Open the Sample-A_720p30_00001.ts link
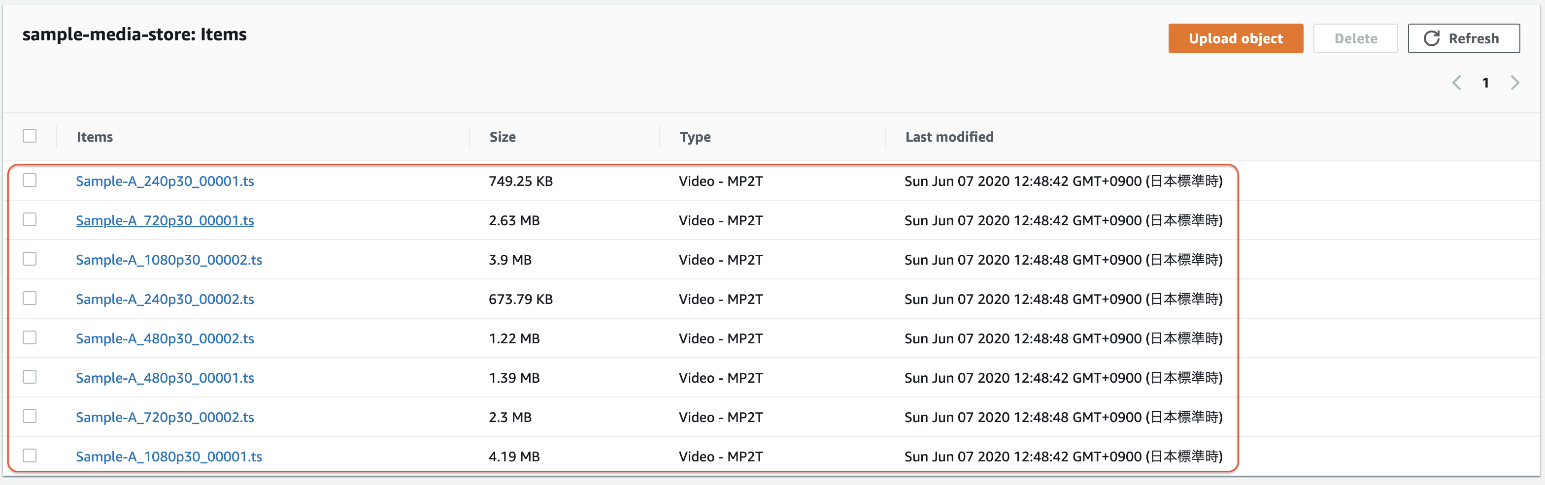This screenshot has height=485, width=1545. click(x=165, y=220)
